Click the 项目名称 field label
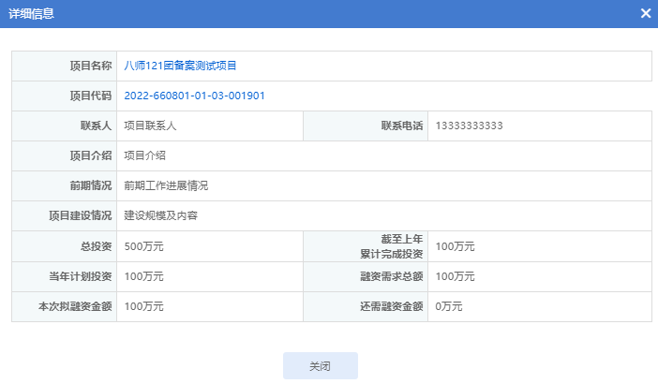 click(x=91, y=66)
